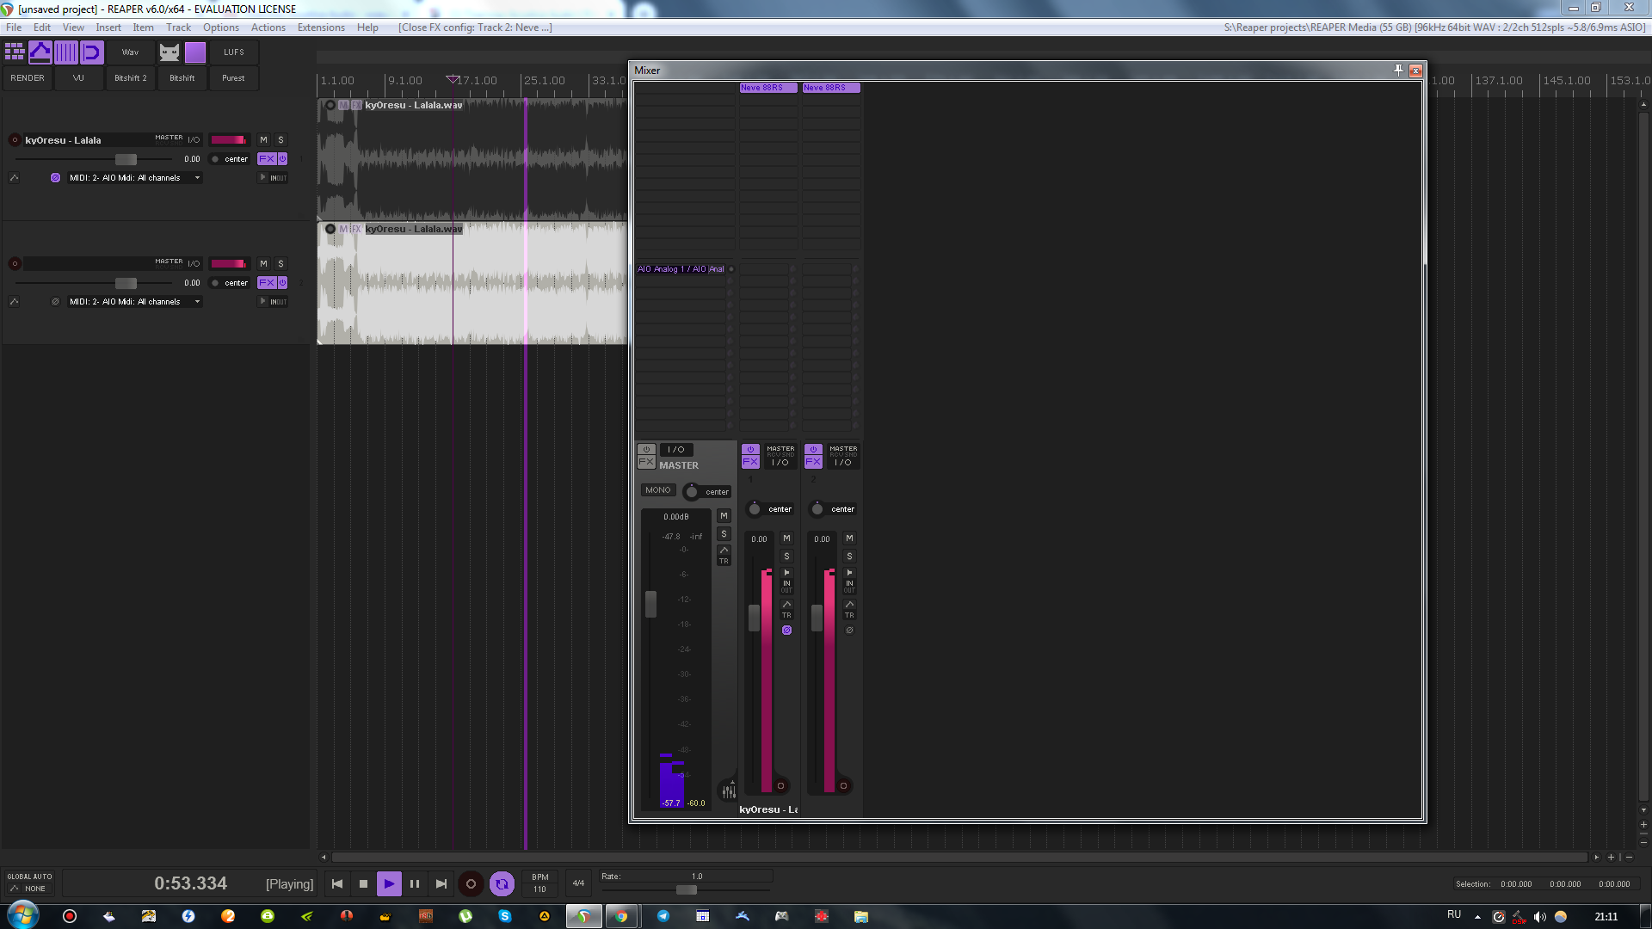Click the LUFS toolbar button
Image resolution: width=1652 pixels, height=929 pixels.
234,52
